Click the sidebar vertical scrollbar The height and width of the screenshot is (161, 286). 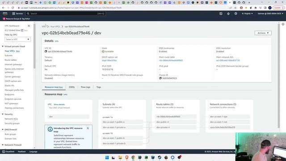[34, 46]
